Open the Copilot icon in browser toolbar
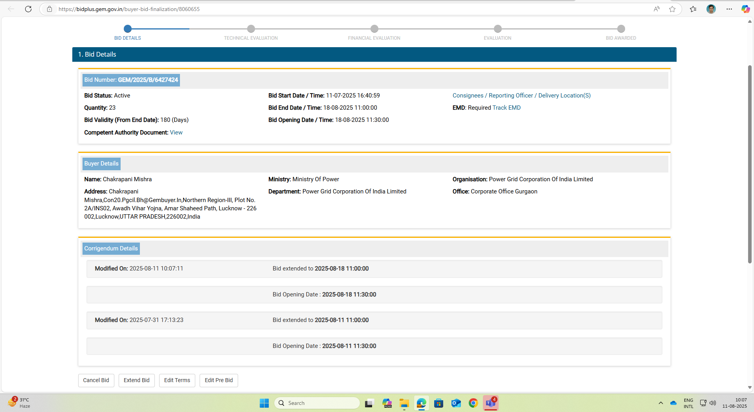 [x=745, y=9]
